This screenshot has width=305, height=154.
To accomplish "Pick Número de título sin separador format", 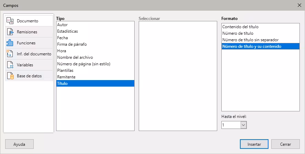I will point(250,40).
